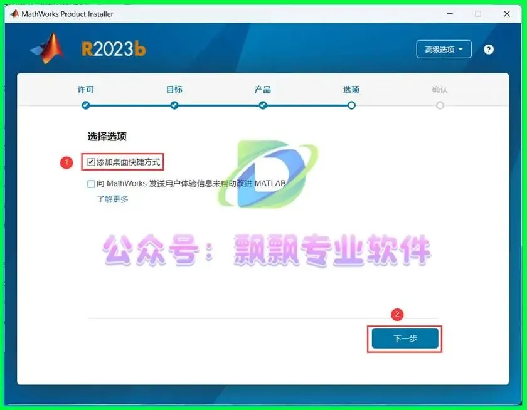Click the 选择选项 heading
This screenshot has width=527, height=410.
107,137
